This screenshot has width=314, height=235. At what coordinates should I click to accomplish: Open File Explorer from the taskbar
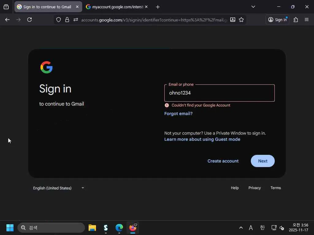(x=92, y=228)
